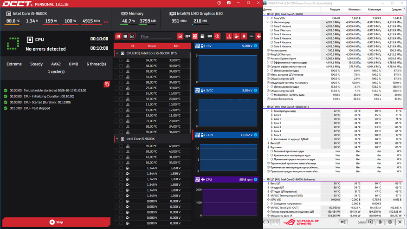The width and height of the screenshot is (407, 229).
Task: Copy the test log with clipboard icon
Action: pyautogui.click(x=107, y=84)
